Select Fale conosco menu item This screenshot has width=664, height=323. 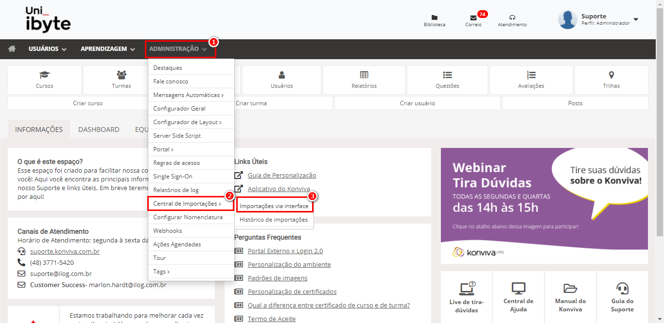[191, 81]
